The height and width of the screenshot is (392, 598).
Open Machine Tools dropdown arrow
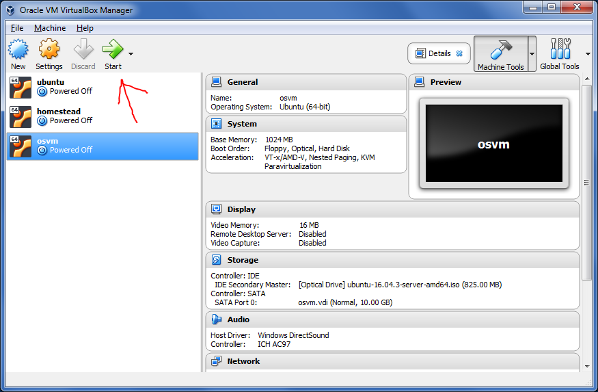[532, 54]
